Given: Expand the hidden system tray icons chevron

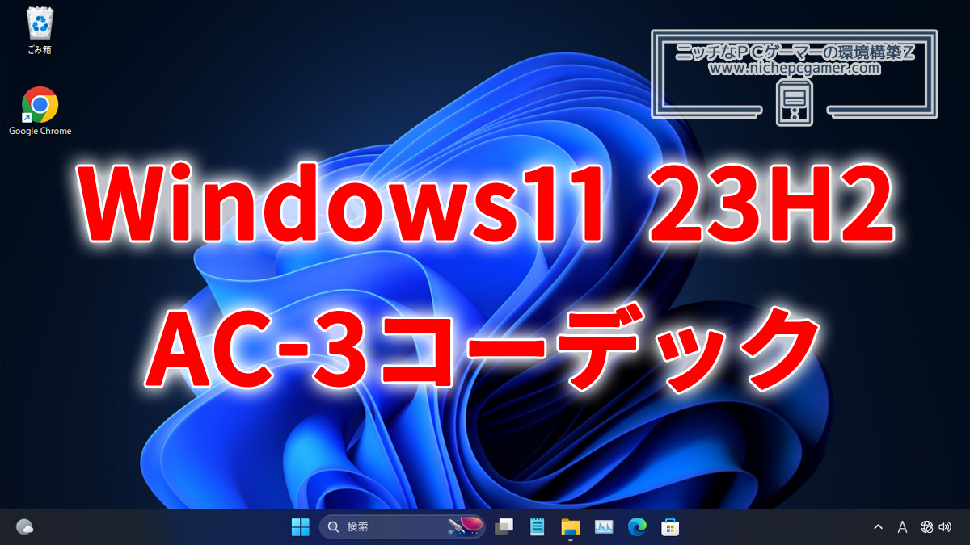Looking at the screenshot, I should coord(878,527).
